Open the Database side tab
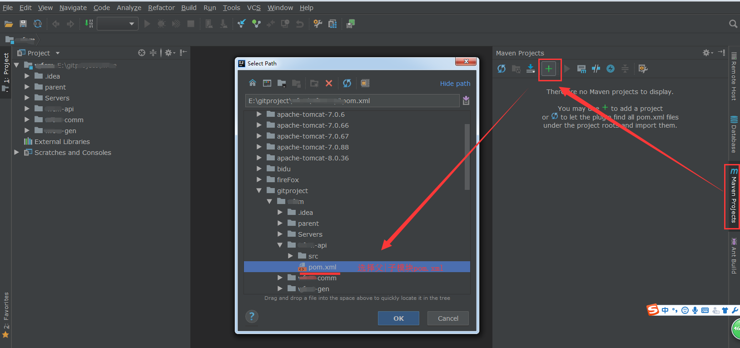 tap(733, 134)
